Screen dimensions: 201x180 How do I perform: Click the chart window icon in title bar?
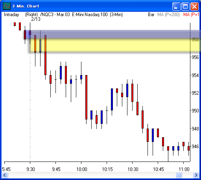[x=7, y=6]
